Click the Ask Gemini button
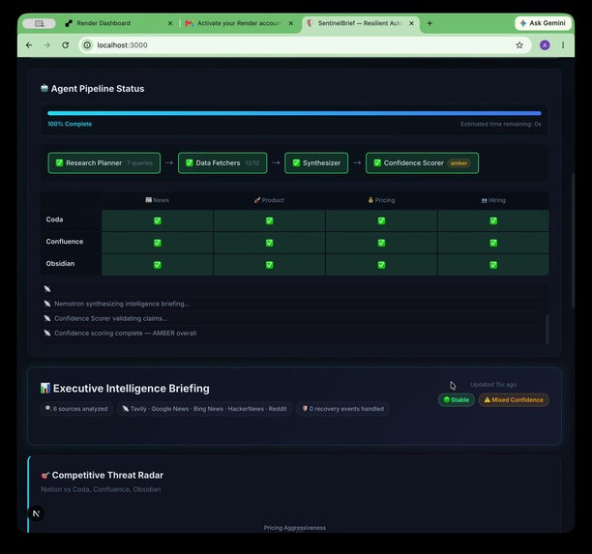Viewport: 592px width, 554px height. click(x=543, y=23)
